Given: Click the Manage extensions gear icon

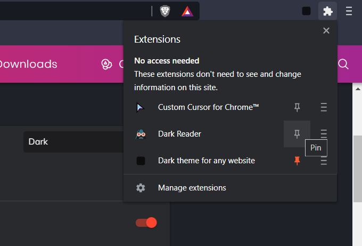Looking at the screenshot, I should coord(141,188).
